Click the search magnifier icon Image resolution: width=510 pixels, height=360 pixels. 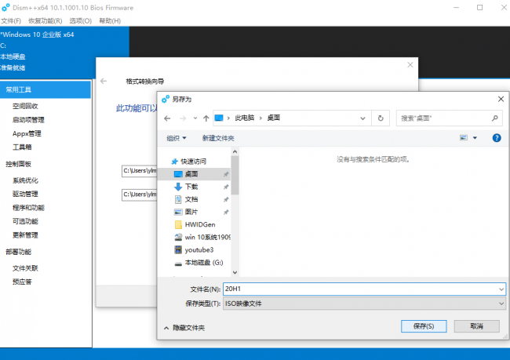[x=495, y=118]
